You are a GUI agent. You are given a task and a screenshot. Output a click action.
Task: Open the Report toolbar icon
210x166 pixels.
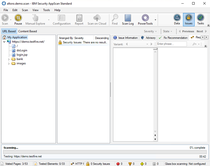point(79,18)
